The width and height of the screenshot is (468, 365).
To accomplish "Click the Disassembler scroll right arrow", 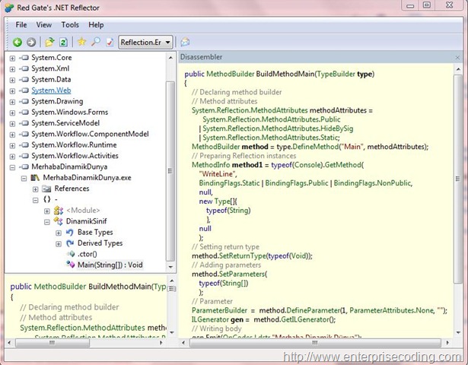I will coord(447,343).
